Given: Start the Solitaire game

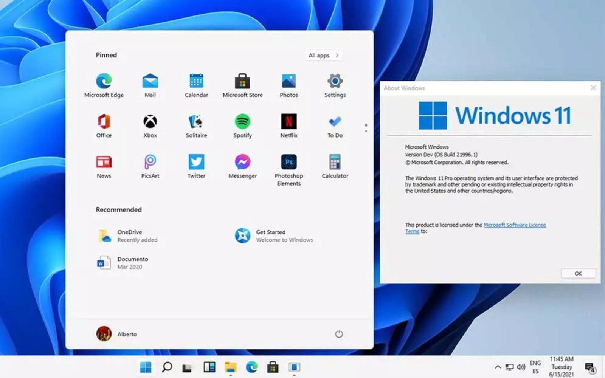Looking at the screenshot, I should click(196, 126).
